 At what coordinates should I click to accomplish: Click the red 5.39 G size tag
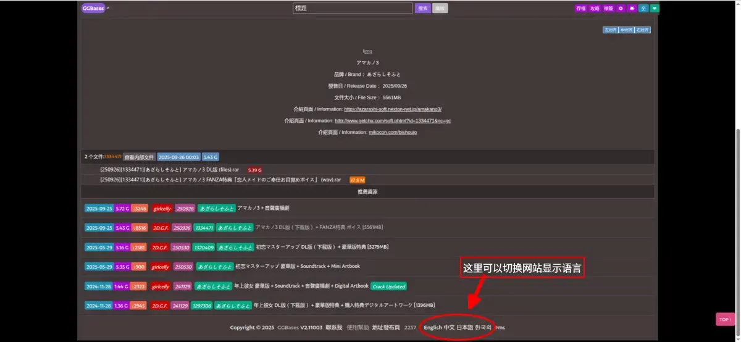(x=255, y=170)
